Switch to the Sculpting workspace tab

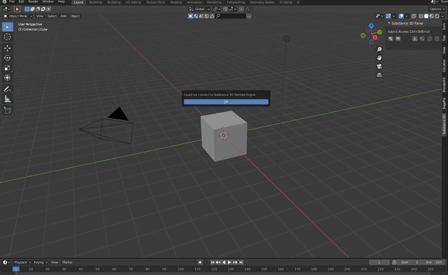pos(114,2)
